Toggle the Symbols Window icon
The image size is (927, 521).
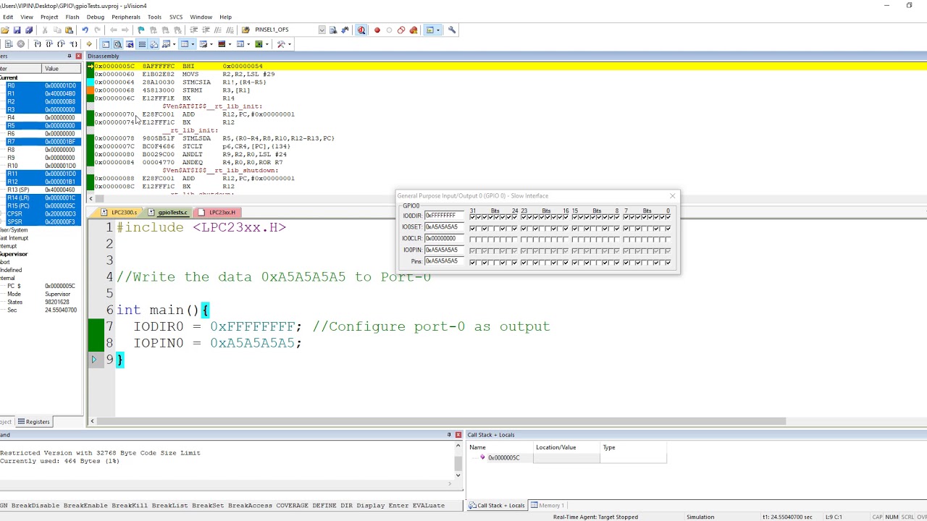(130, 44)
